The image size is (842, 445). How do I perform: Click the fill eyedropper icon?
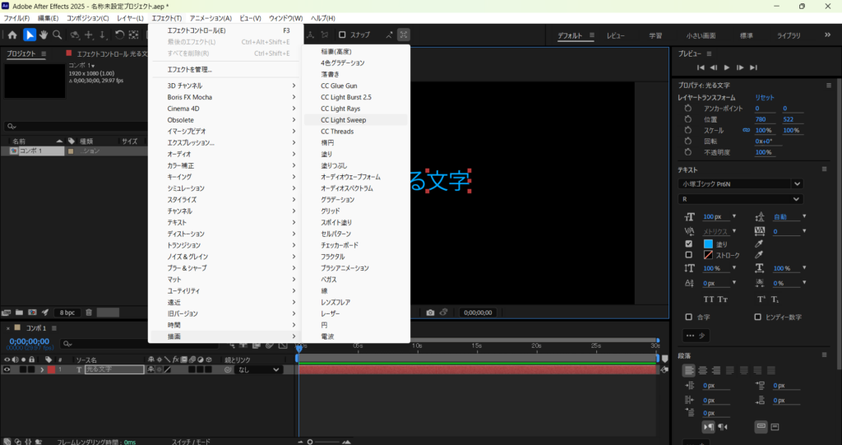coord(758,244)
